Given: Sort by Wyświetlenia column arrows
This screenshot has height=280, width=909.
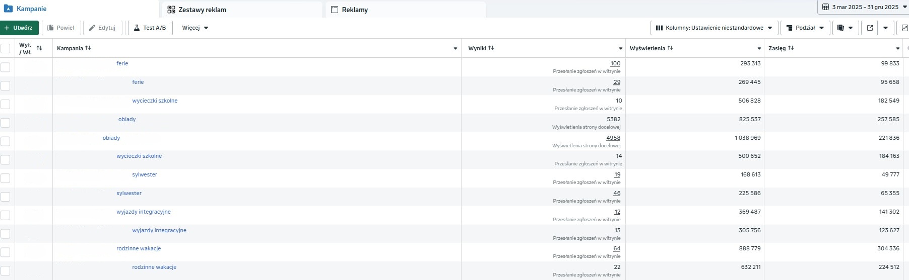Looking at the screenshot, I should tap(670, 48).
